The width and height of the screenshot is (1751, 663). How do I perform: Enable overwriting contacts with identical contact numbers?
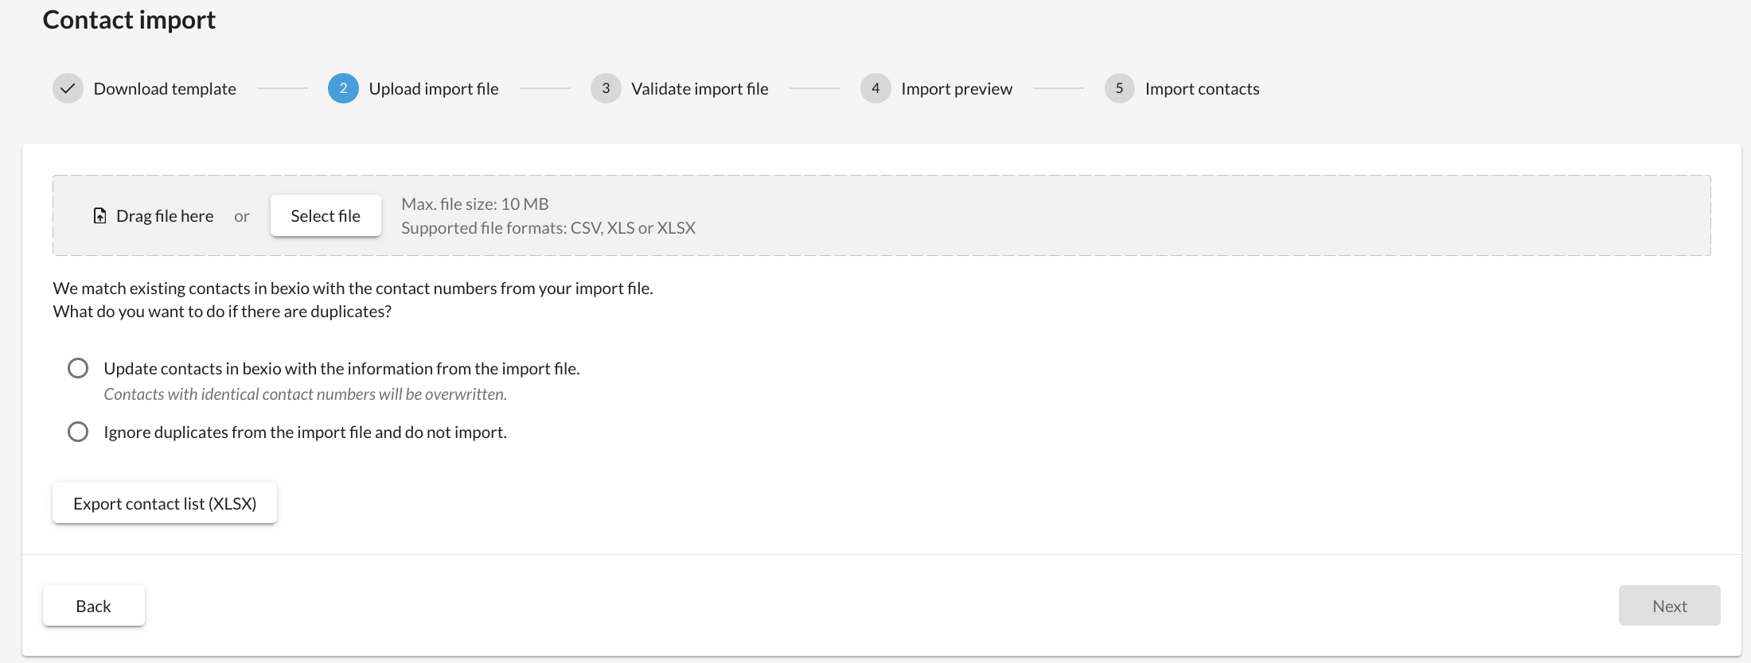(77, 367)
